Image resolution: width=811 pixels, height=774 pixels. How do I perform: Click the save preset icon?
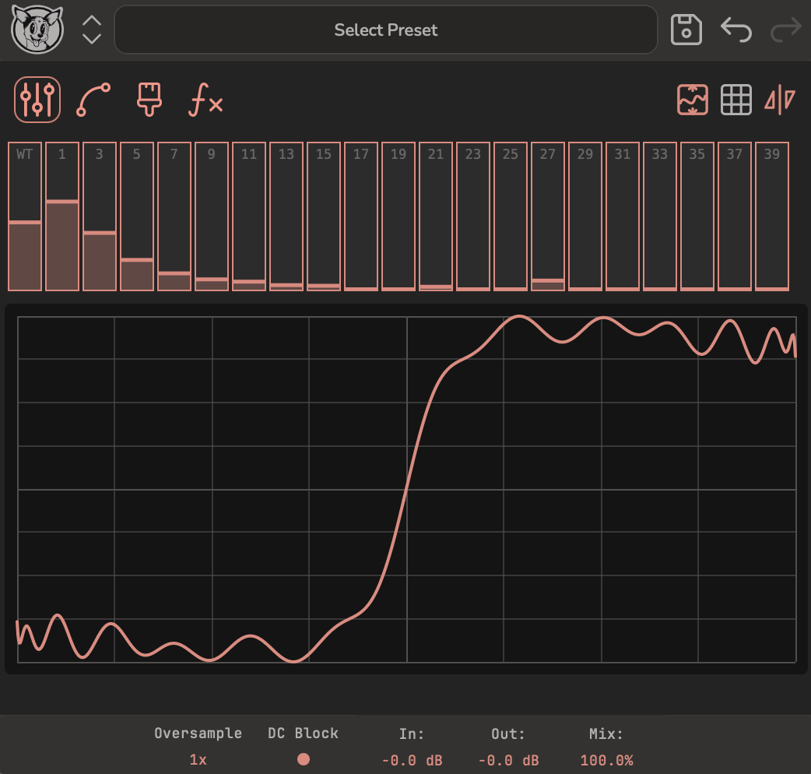[686, 29]
